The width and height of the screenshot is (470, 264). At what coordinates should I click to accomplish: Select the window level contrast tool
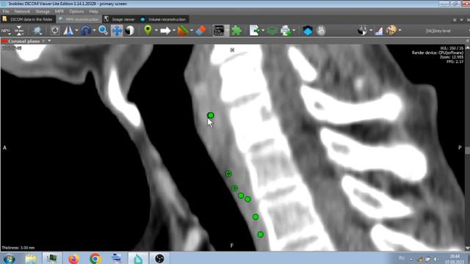pos(130,31)
